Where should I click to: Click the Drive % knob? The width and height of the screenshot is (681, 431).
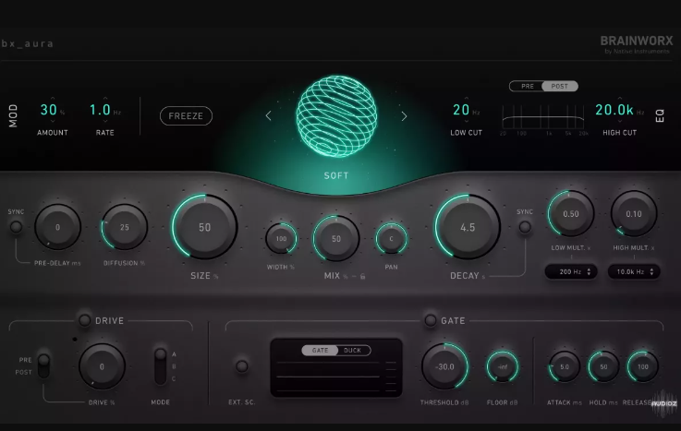(102, 366)
